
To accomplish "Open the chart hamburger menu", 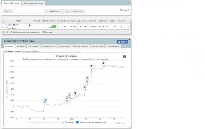I will click(124, 57).
